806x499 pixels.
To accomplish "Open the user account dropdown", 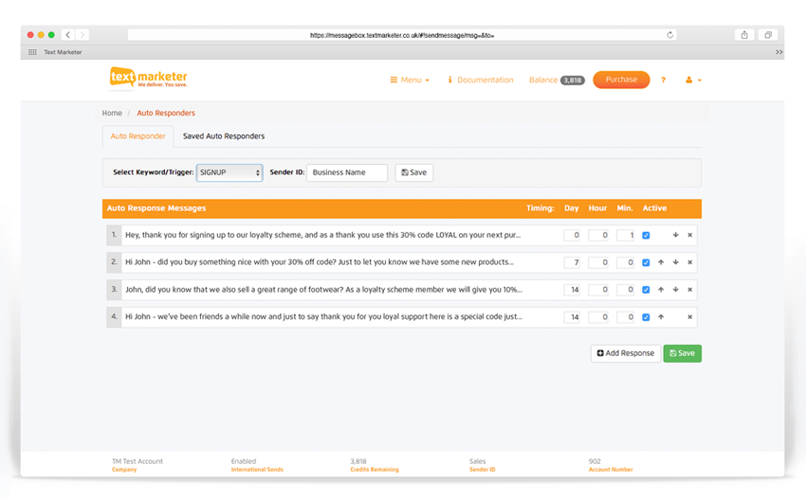I will pyautogui.click(x=693, y=80).
